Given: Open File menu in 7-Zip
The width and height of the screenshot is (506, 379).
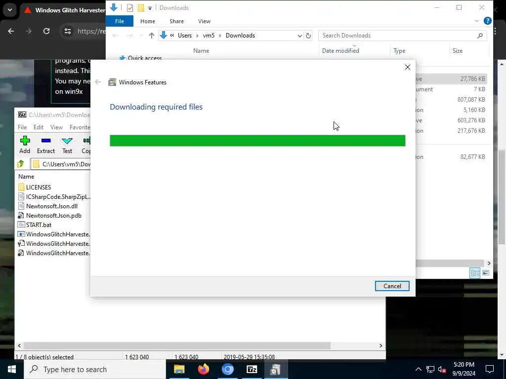Looking at the screenshot, I should point(22,127).
